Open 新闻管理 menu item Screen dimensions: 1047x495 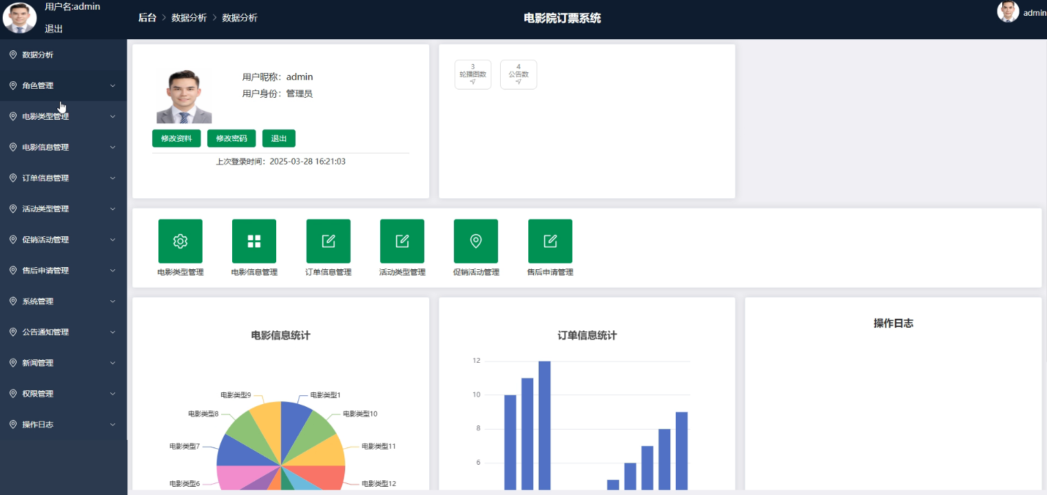(x=63, y=363)
